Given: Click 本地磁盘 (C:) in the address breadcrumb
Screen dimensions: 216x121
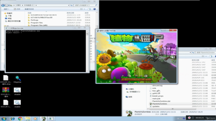Looking at the screenshot, I should [x=29, y=5].
